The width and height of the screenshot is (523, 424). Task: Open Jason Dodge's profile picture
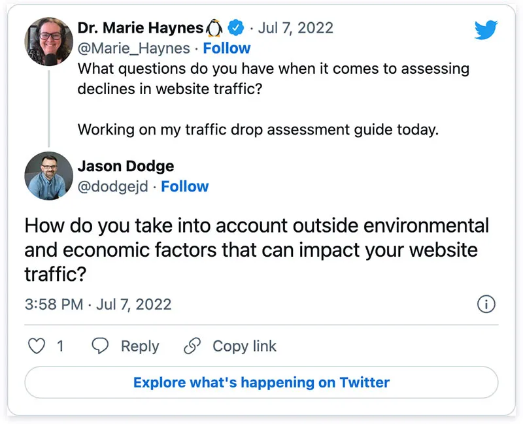(48, 176)
